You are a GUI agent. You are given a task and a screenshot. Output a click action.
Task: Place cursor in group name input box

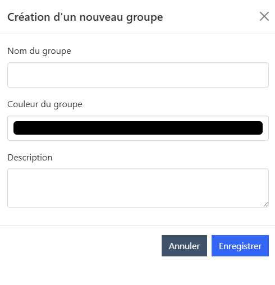(138, 75)
